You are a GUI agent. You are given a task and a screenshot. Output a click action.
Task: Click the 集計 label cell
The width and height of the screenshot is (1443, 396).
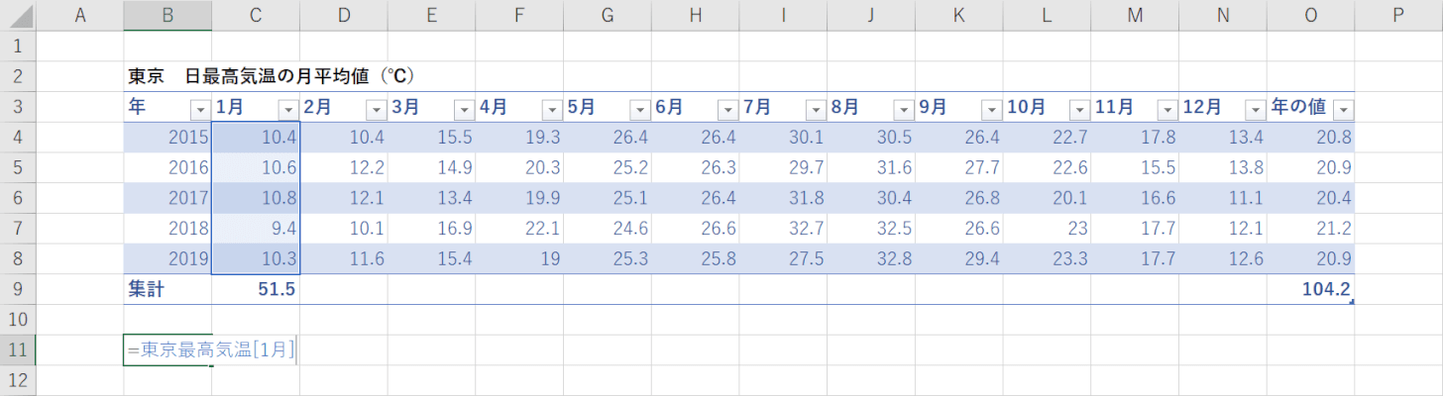tap(167, 289)
